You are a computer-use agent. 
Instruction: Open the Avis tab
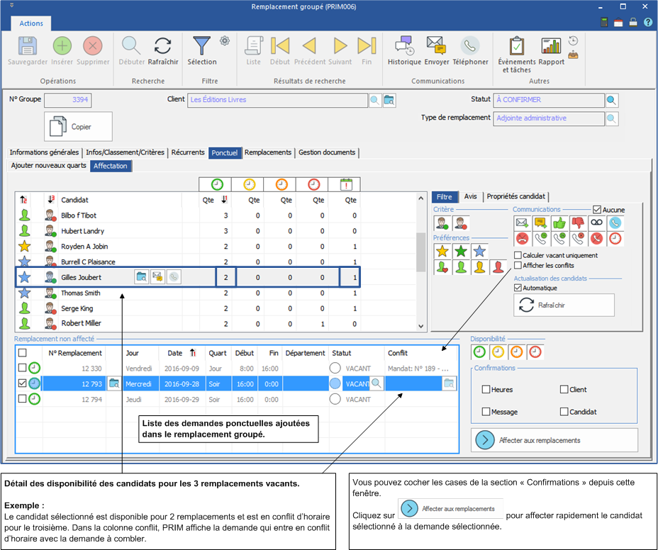click(470, 196)
